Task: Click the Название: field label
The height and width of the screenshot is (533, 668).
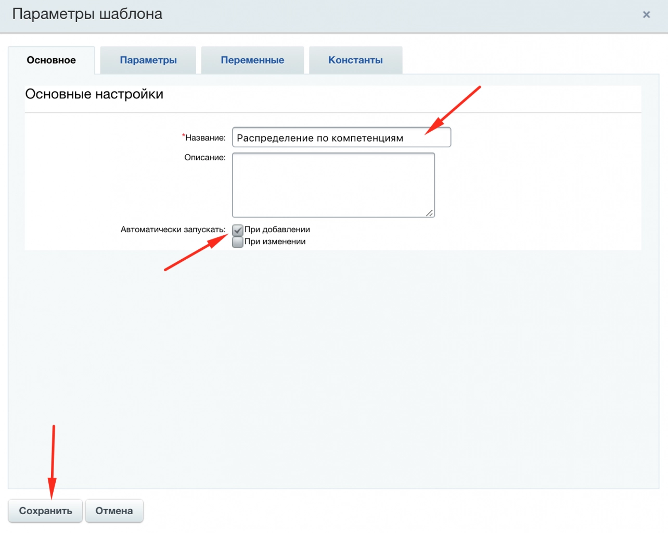Action: pyautogui.click(x=205, y=138)
